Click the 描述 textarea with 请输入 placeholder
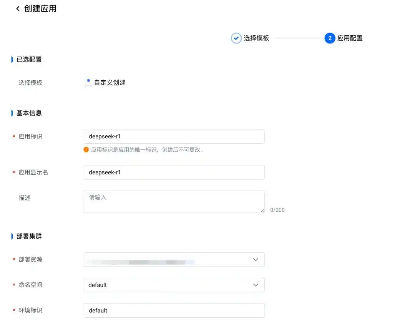Image resolution: width=415 pixels, height=335 pixels. click(174, 201)
